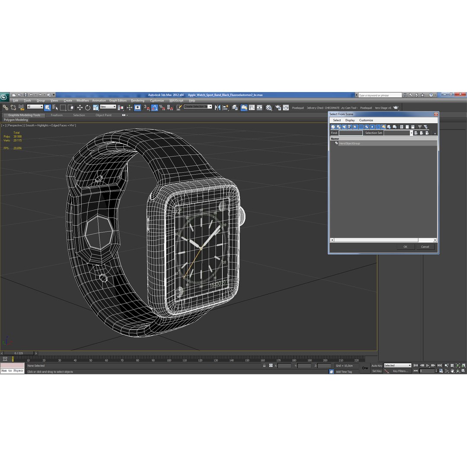Toggle Display Geometry filter in dialog
This screenshot has width=467, height=467.
click(x=333, y=127)
